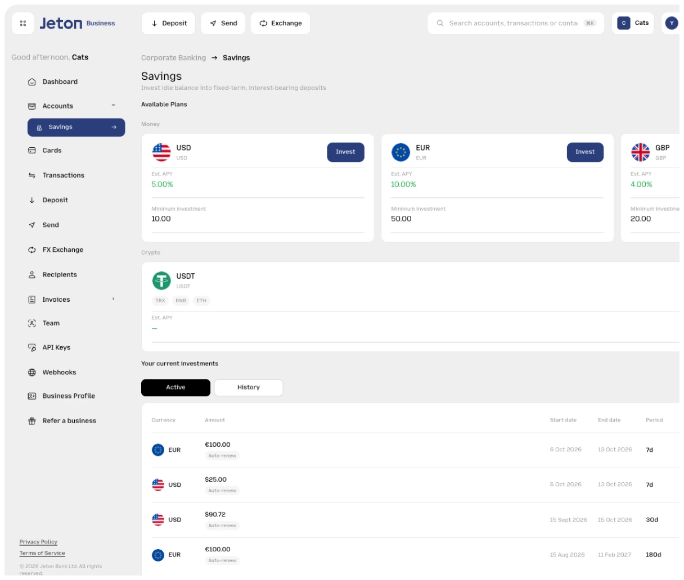Select the BNB network chip
Screen dimensions: 684x580
pyautogui.click(x=181, y=301)
